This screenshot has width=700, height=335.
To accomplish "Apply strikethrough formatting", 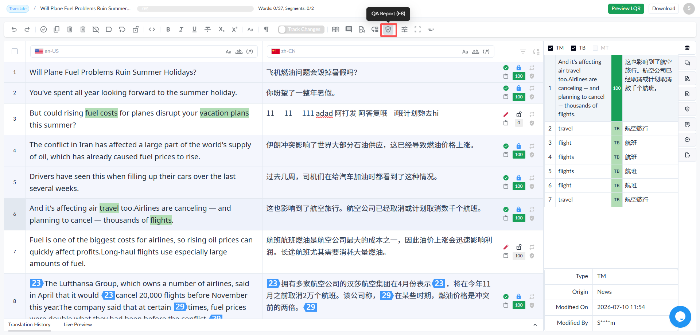I will 207,30.
